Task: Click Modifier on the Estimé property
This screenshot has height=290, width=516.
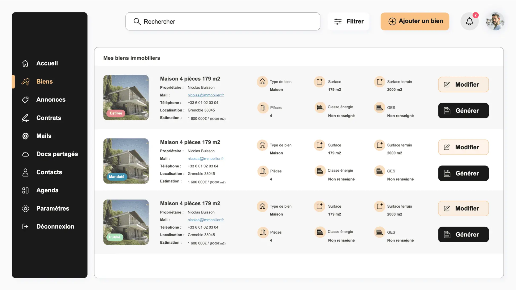Action: (x=463, y=84)
